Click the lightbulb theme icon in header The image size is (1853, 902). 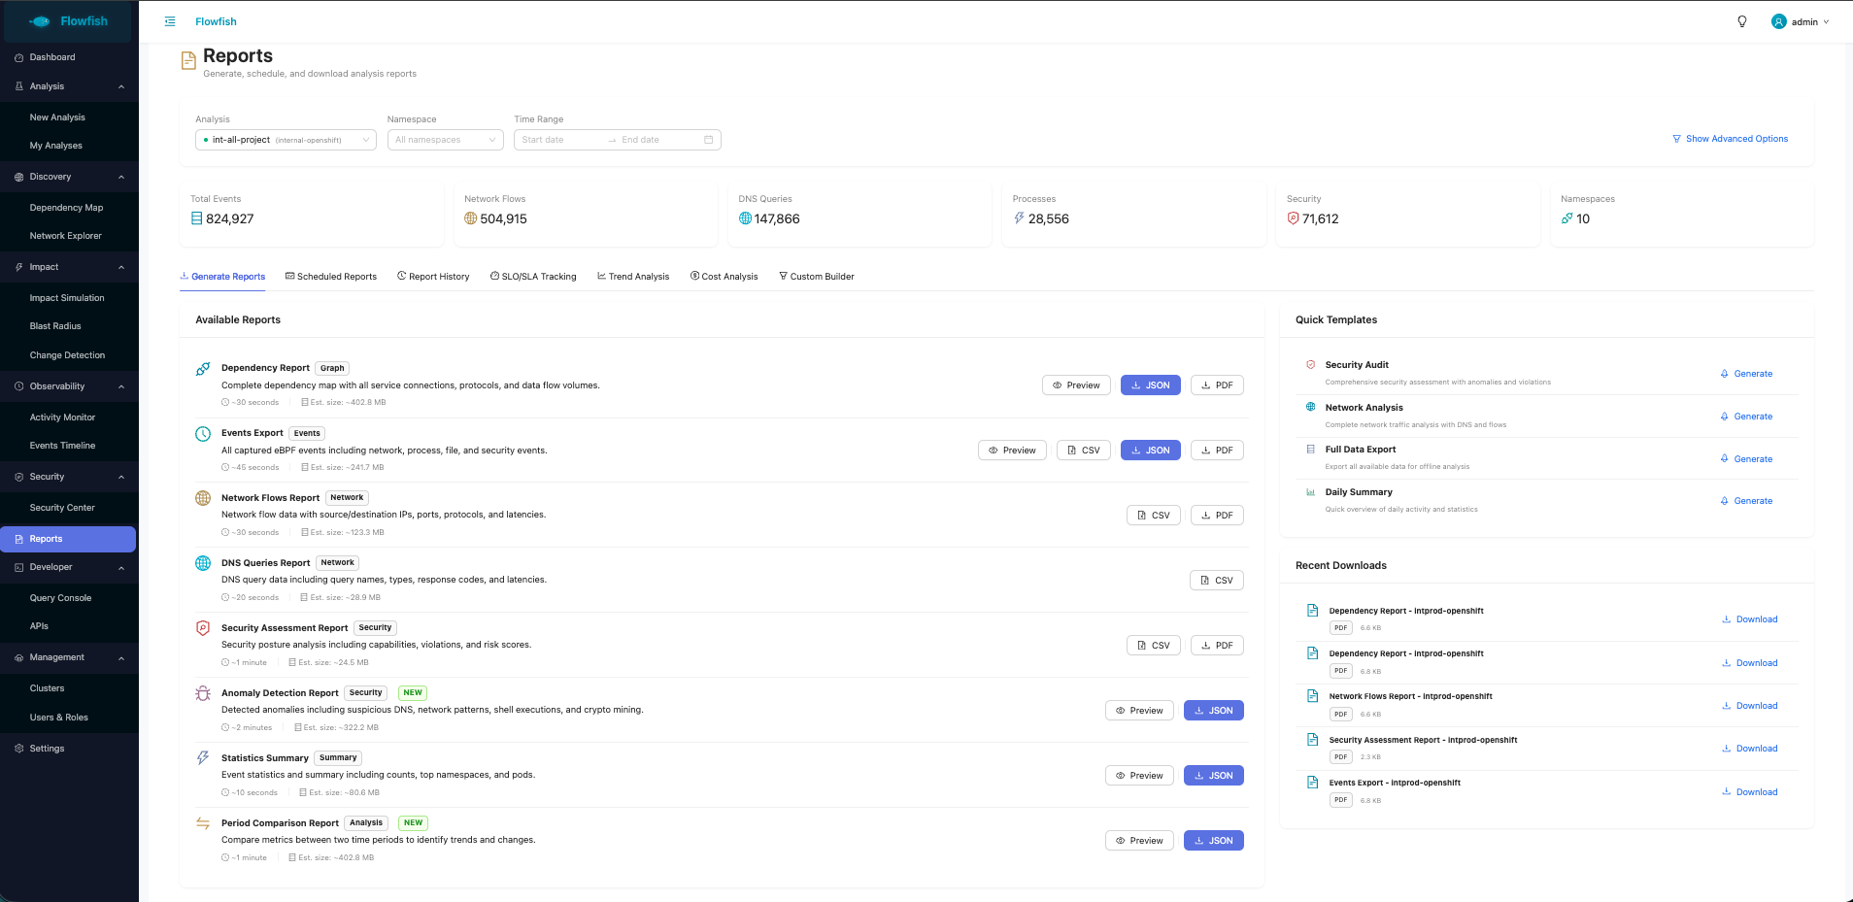point(1742,21)
